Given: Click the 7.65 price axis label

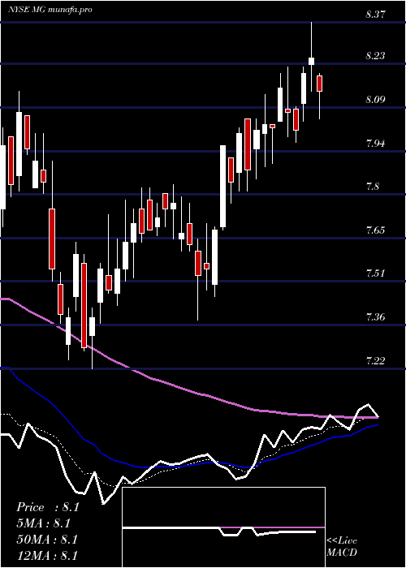Looking at the screenshot, I should (375, 230).
